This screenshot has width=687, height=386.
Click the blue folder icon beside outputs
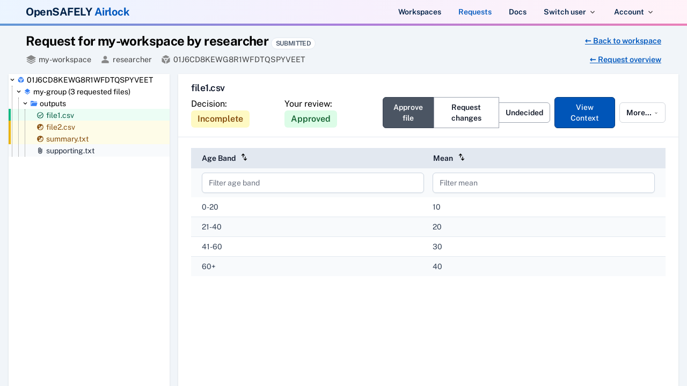pos(34,103)
